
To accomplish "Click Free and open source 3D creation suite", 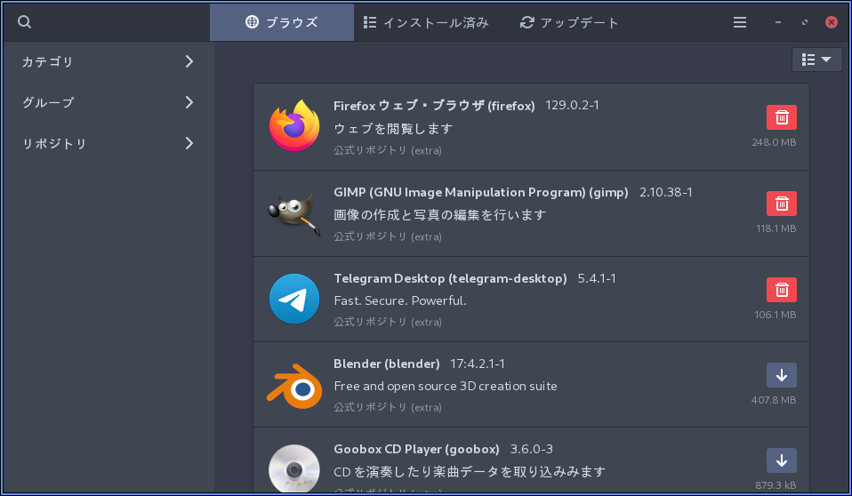I will point(446,387).
